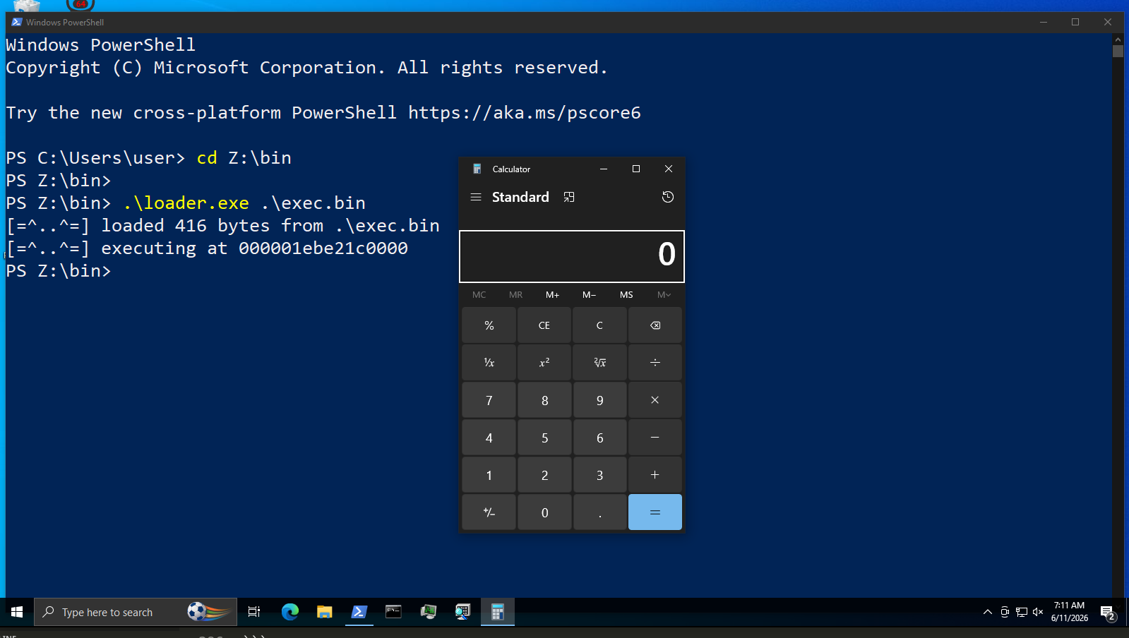The image size is (1129, 638).
Task: Open the notification center icon
Action: tap(1108, 613)
